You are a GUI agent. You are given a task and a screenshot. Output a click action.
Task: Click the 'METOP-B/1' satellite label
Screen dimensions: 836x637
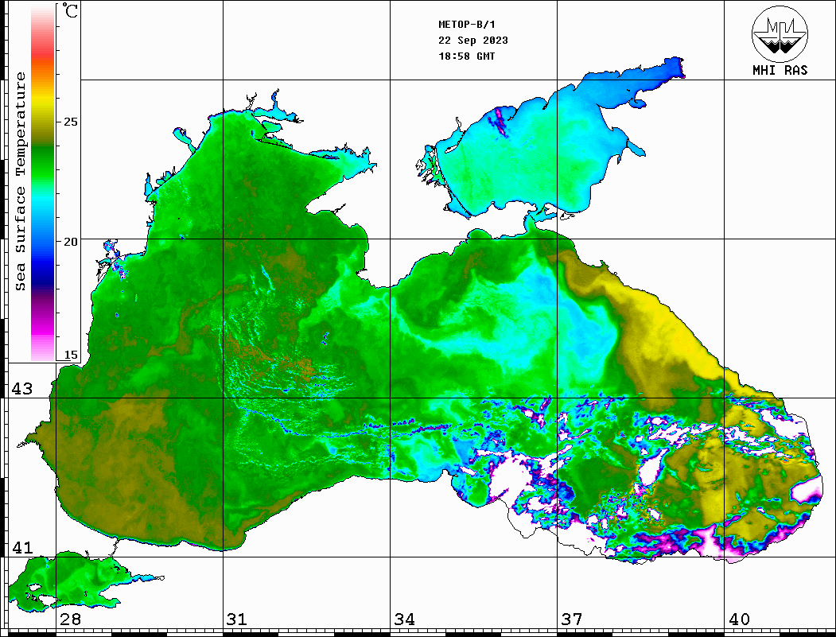point(467,25)
